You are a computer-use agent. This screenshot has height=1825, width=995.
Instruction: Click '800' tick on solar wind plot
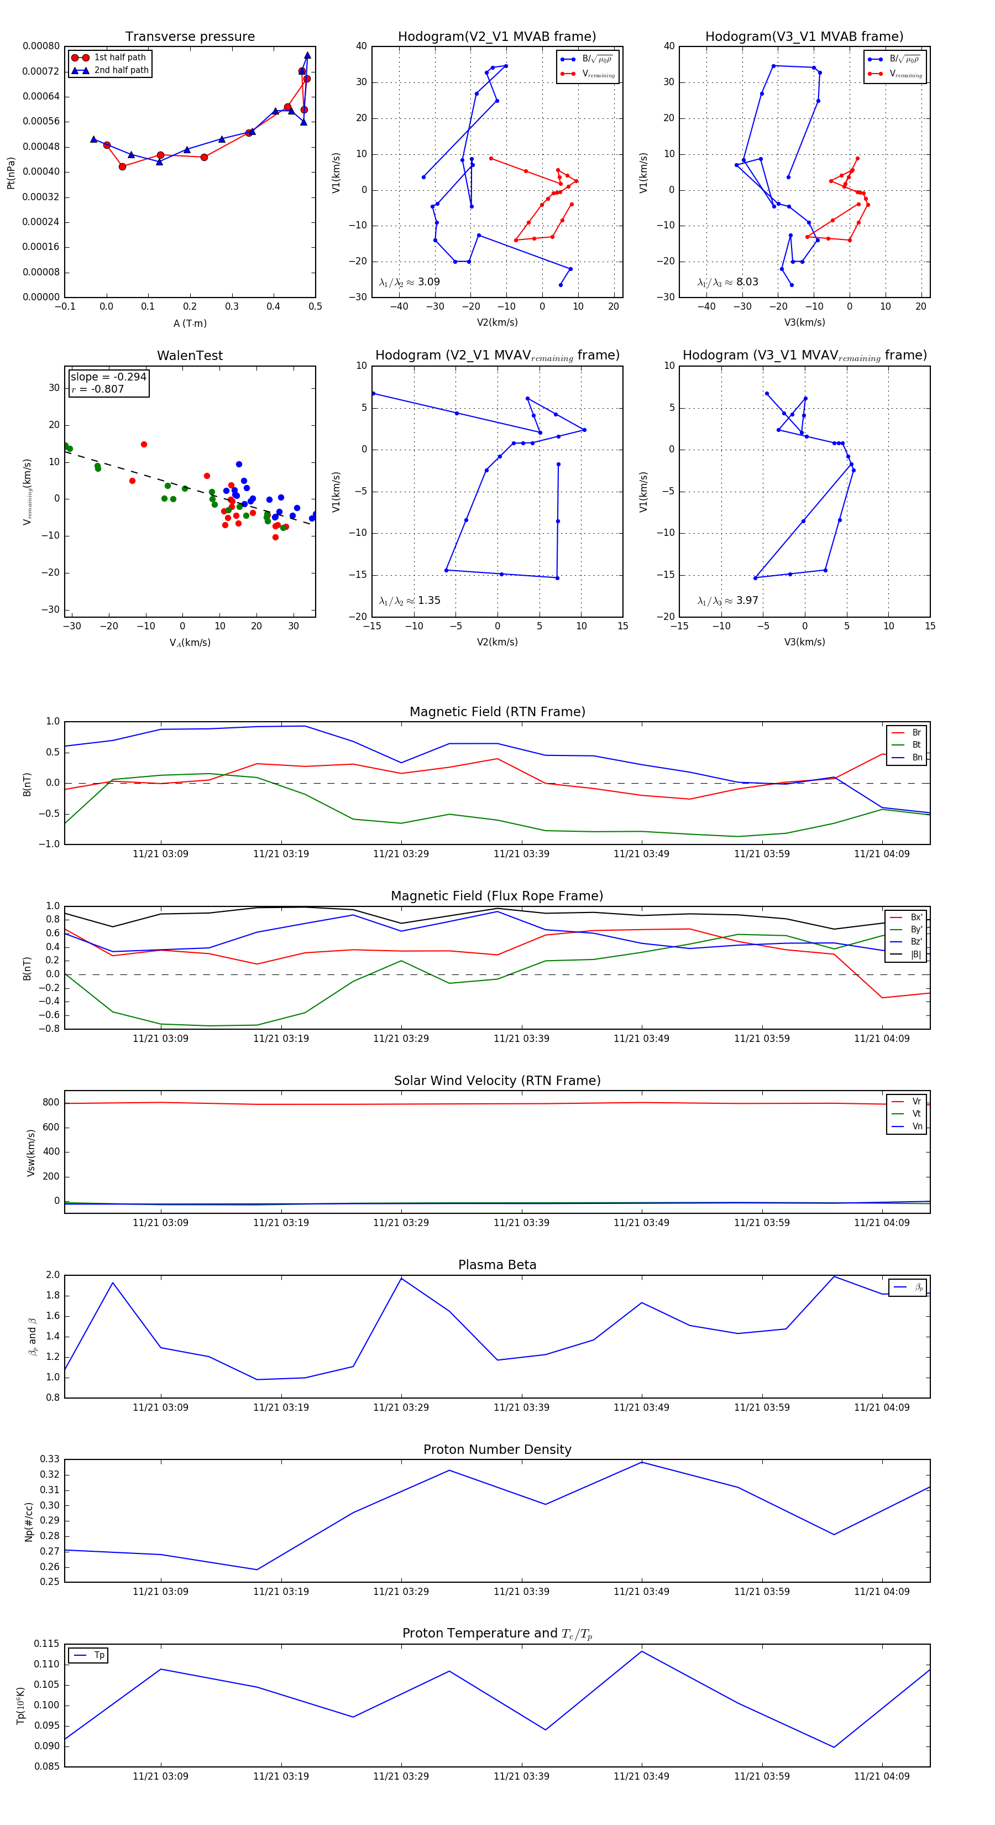[x=51, y=1102]
